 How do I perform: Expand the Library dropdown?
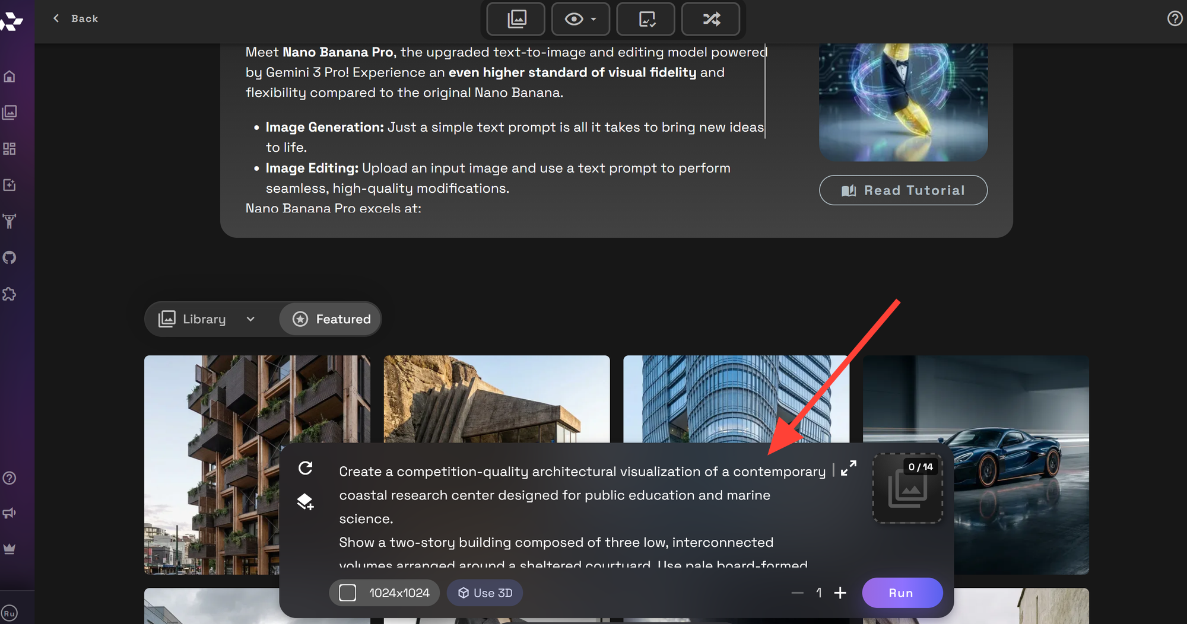coord(208,319)
